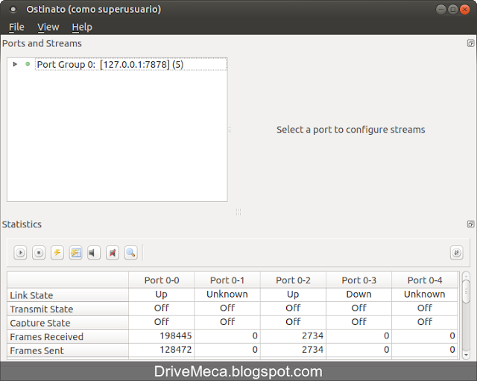Click Port 0-0 Link State Up cell
The height and width of the screenshot is (381, 477).
[x=162, y=295]
